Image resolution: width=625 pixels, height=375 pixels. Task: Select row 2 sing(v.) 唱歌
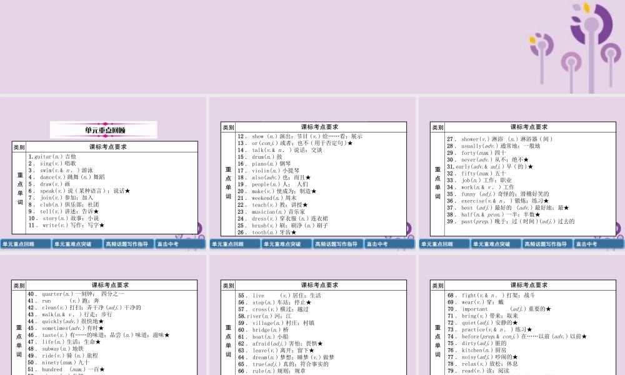(52, 163)
